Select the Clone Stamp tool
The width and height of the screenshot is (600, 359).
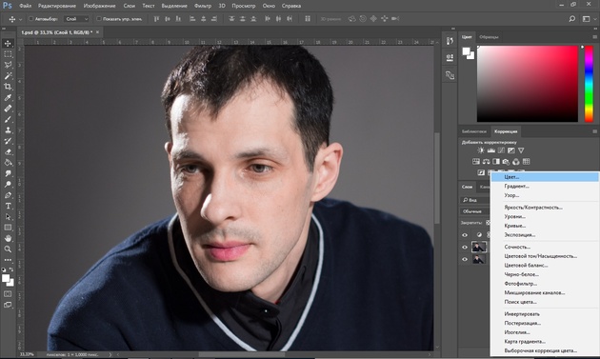[x=8, y=130]
